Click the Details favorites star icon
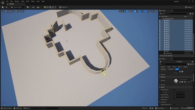195x110 pixels. [191, 64]
